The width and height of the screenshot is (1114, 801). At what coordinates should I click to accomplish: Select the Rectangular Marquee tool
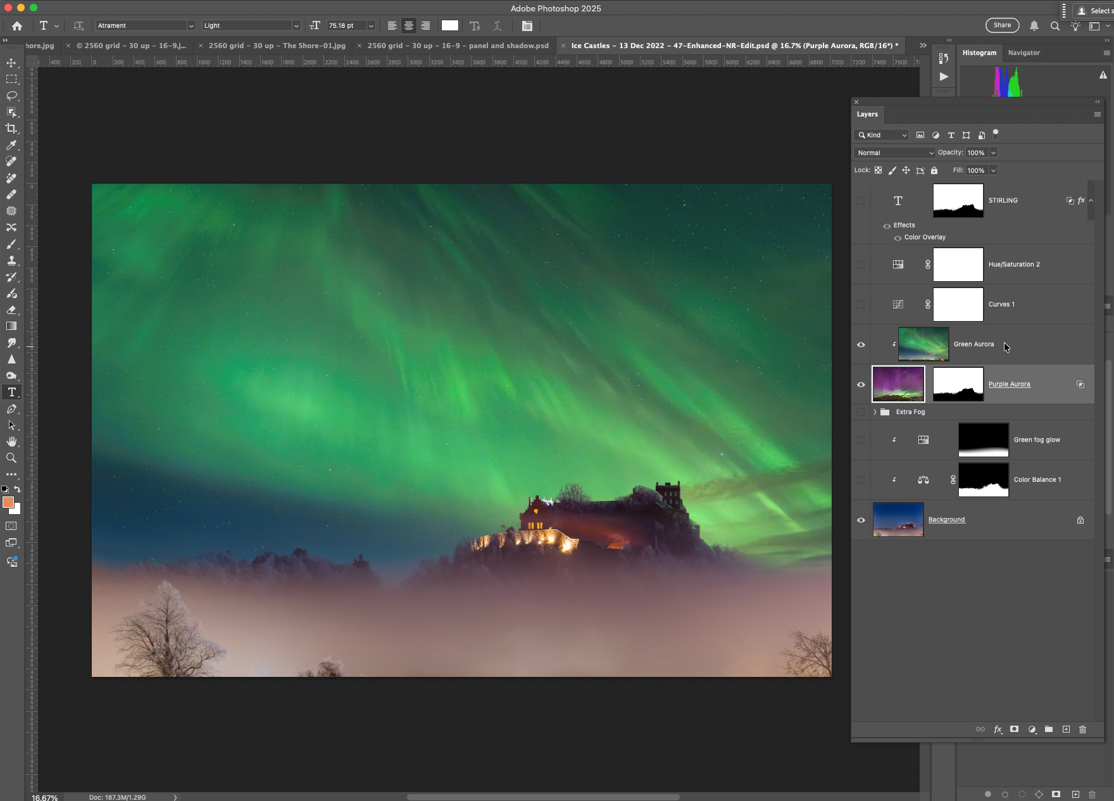click(11, 79)
